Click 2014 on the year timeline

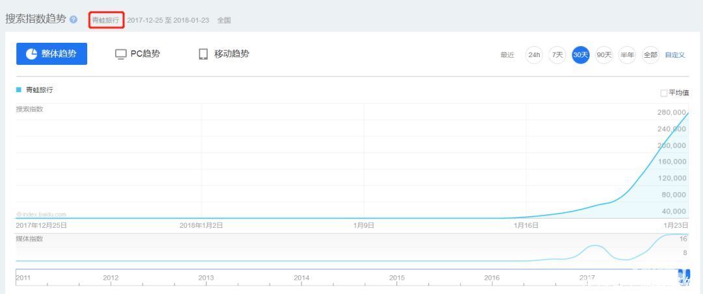coord(301,278)
